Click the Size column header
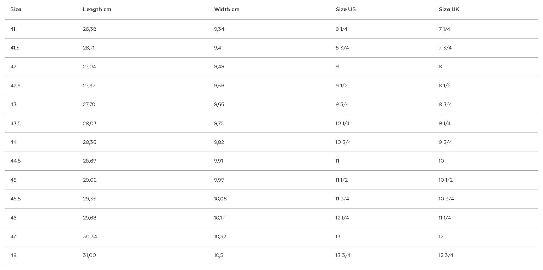Screen dimensions: 543x270 (16, 9)
